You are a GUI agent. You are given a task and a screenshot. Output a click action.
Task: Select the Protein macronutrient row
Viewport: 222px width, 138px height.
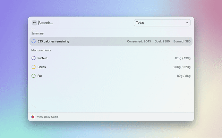[104, 58]
